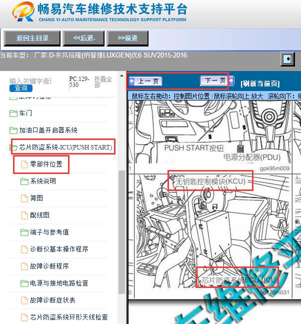
Task: Click the tree panel vertical scrollbar thumb
Action: coord(121,232)
